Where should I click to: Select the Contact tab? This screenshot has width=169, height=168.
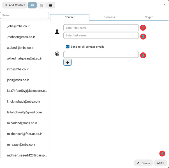coord(70,17)
